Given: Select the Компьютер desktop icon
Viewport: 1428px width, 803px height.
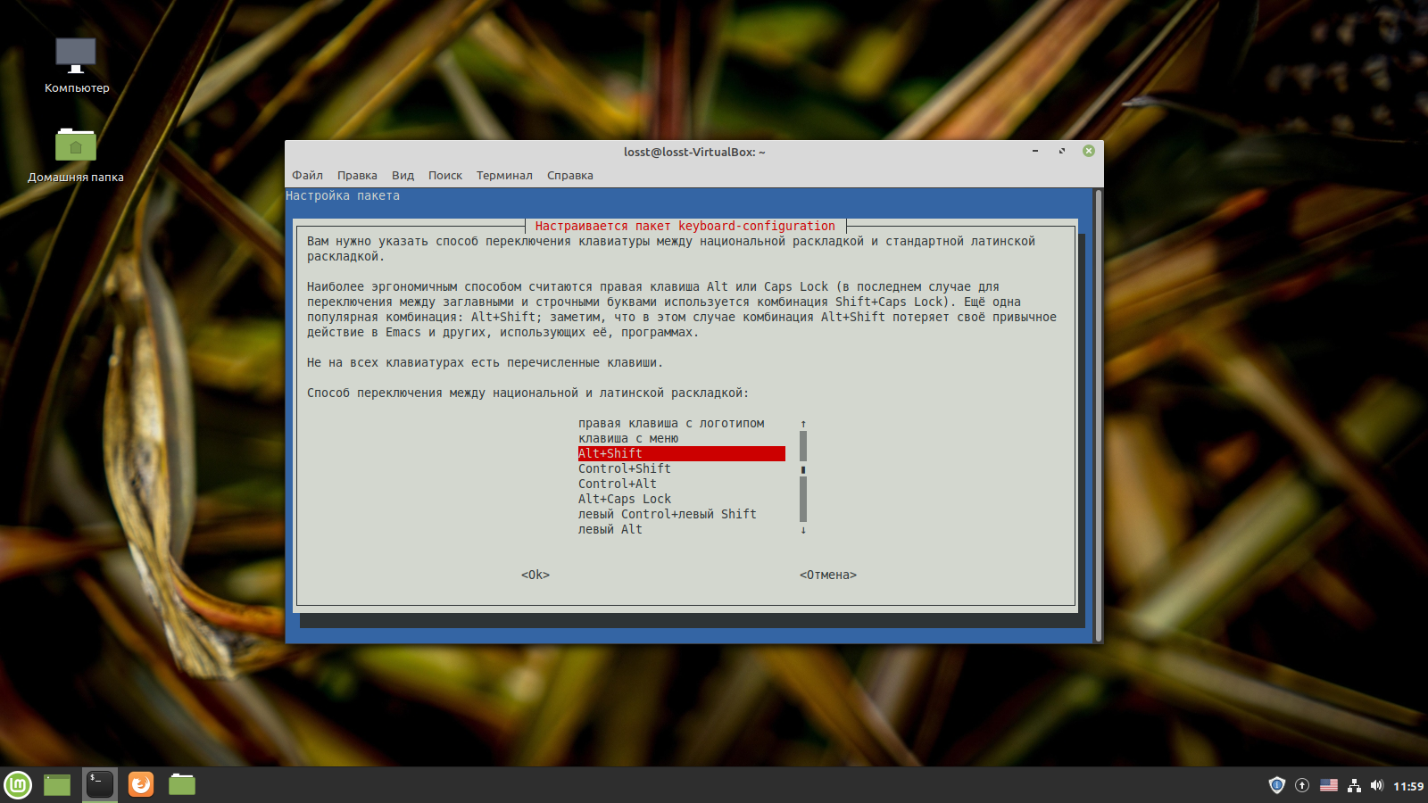Looking at the screenshot, I should pos(77,65).
